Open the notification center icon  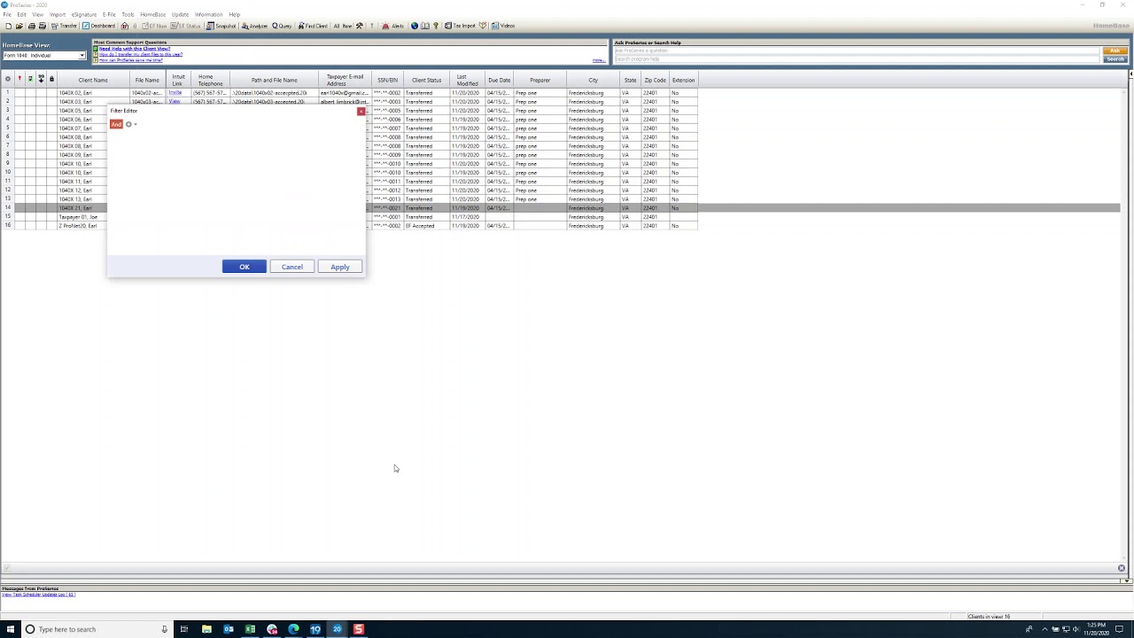click(1120, 629)
